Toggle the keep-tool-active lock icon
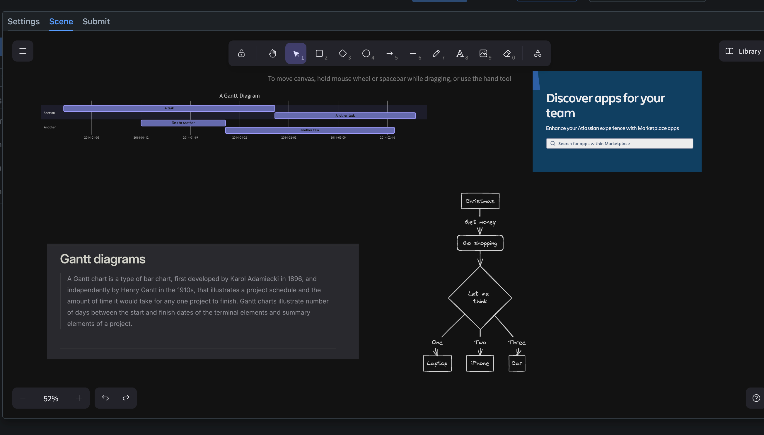 241,53
